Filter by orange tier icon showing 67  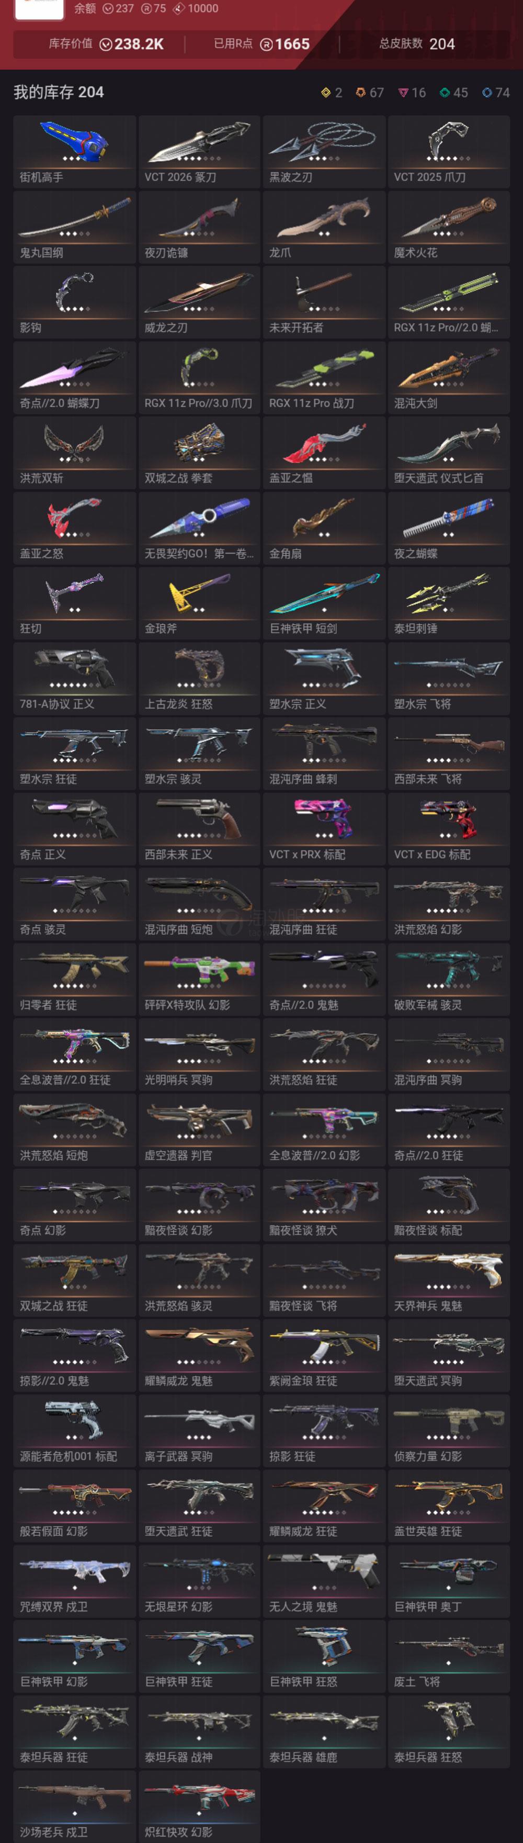pyautogui.click(x=360, y=92)
